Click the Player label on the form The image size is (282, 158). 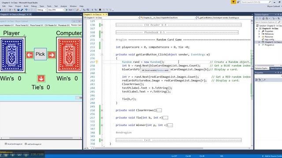tap(11, 33)
